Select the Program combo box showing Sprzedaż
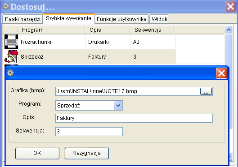Image resolution: width=238 pixels, height=167 pixels. [89, 105]
